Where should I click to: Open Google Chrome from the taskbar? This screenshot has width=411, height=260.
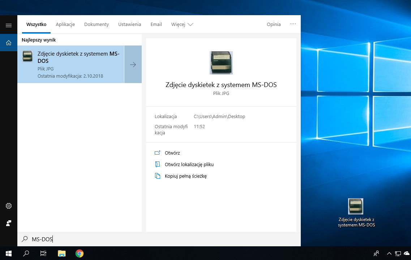(79, 253)
